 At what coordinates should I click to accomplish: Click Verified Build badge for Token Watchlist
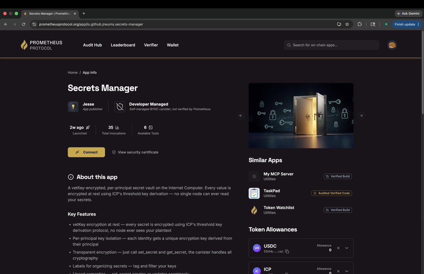tap(338, 210)
